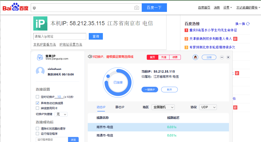The image size is (261, 142).
Task: Click the 断开 disconnect button
Action: pyautogui.click(x=169, y=90)
